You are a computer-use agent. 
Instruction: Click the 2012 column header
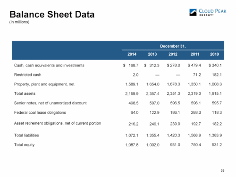[x=173, y=54]
